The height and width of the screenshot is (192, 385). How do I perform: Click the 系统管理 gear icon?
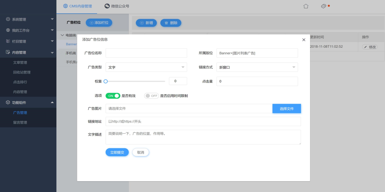tap(8, 19)
